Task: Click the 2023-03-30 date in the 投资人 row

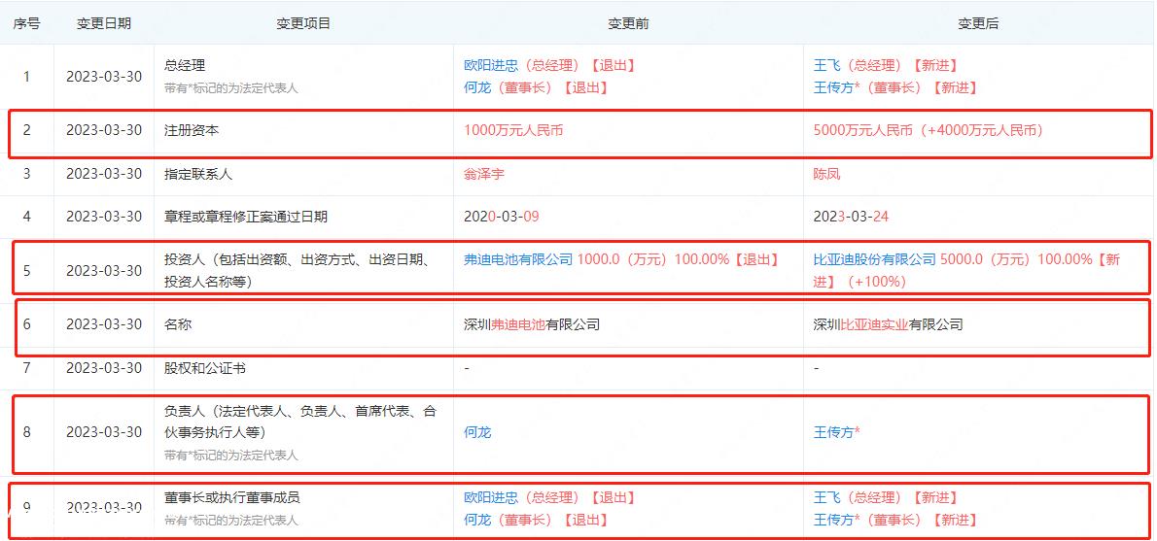Action: [104, 270]
